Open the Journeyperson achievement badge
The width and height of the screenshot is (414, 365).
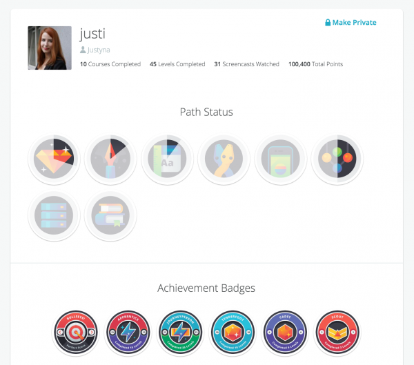point(180,333)
